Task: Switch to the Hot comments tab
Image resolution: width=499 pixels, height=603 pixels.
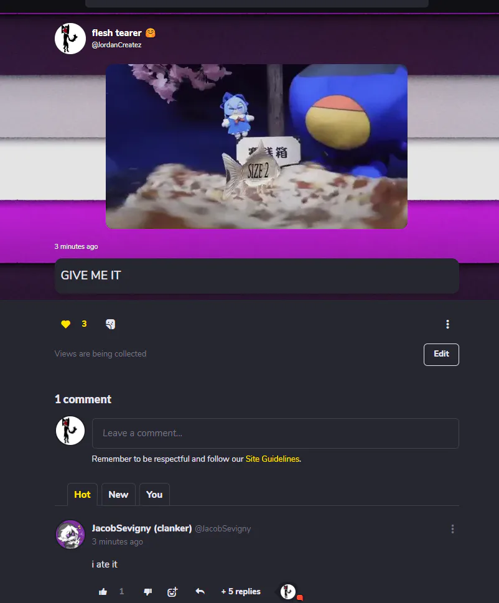Action: coord(82,495)
